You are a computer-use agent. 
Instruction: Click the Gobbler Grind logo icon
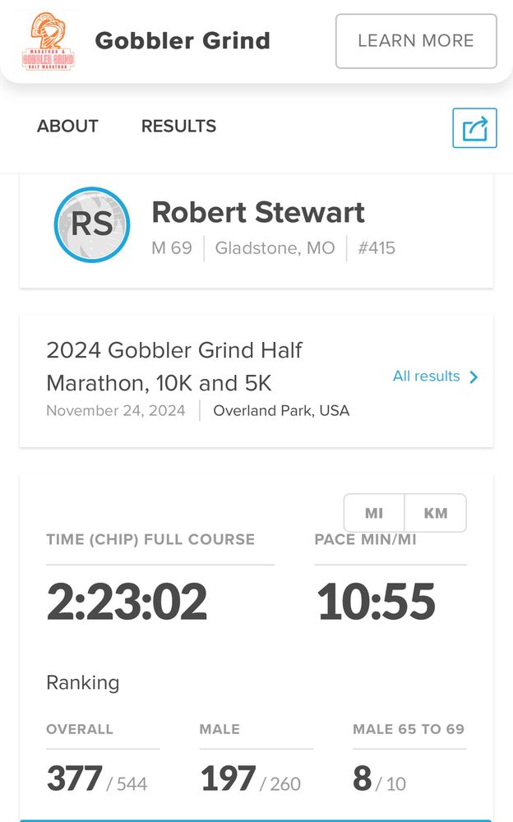pyautogui.click(x=48, y=41)
